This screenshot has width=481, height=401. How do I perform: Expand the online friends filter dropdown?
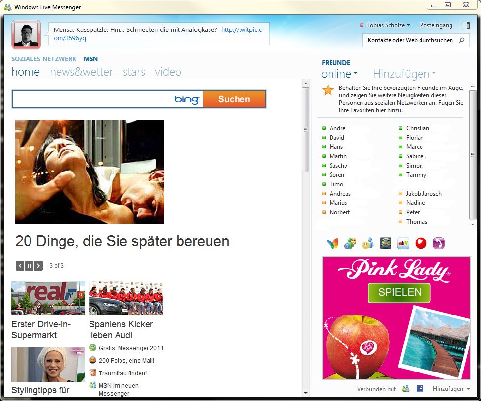coord(339,74)
